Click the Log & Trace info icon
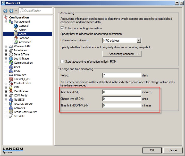The height and width of the screenshot is (156, 185). pos(11,59)
